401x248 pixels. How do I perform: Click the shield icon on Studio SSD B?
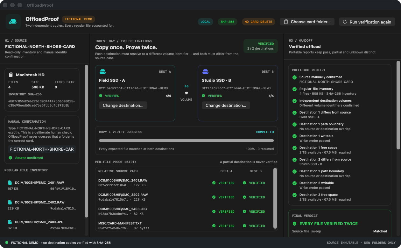pyautogui.click(x=204, y=96)
